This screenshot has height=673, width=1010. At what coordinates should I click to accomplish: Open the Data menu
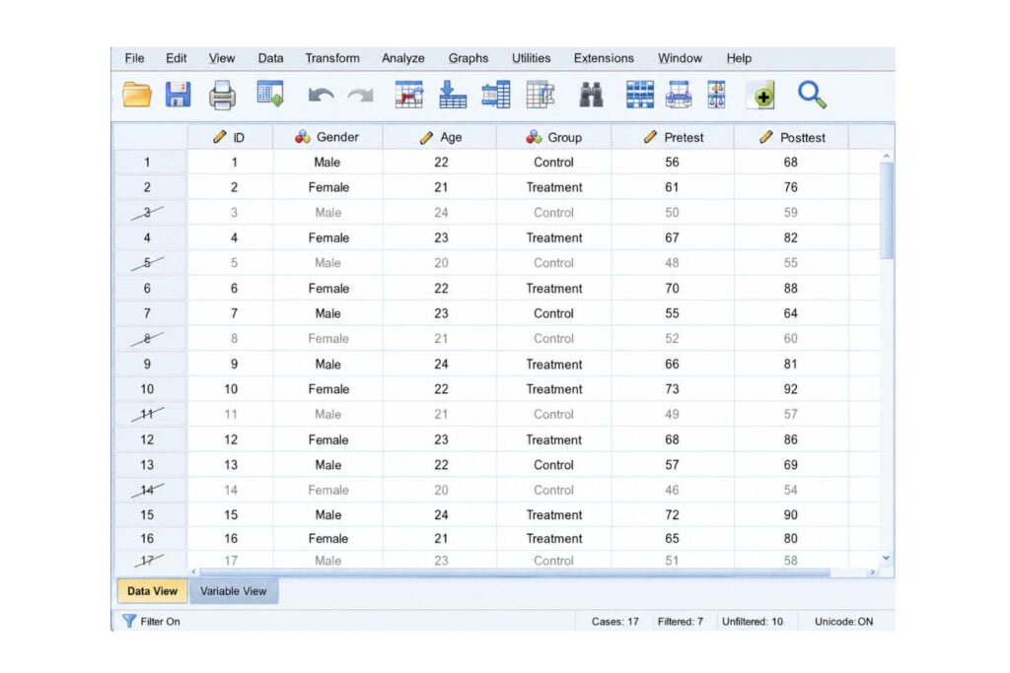[270, 58]
